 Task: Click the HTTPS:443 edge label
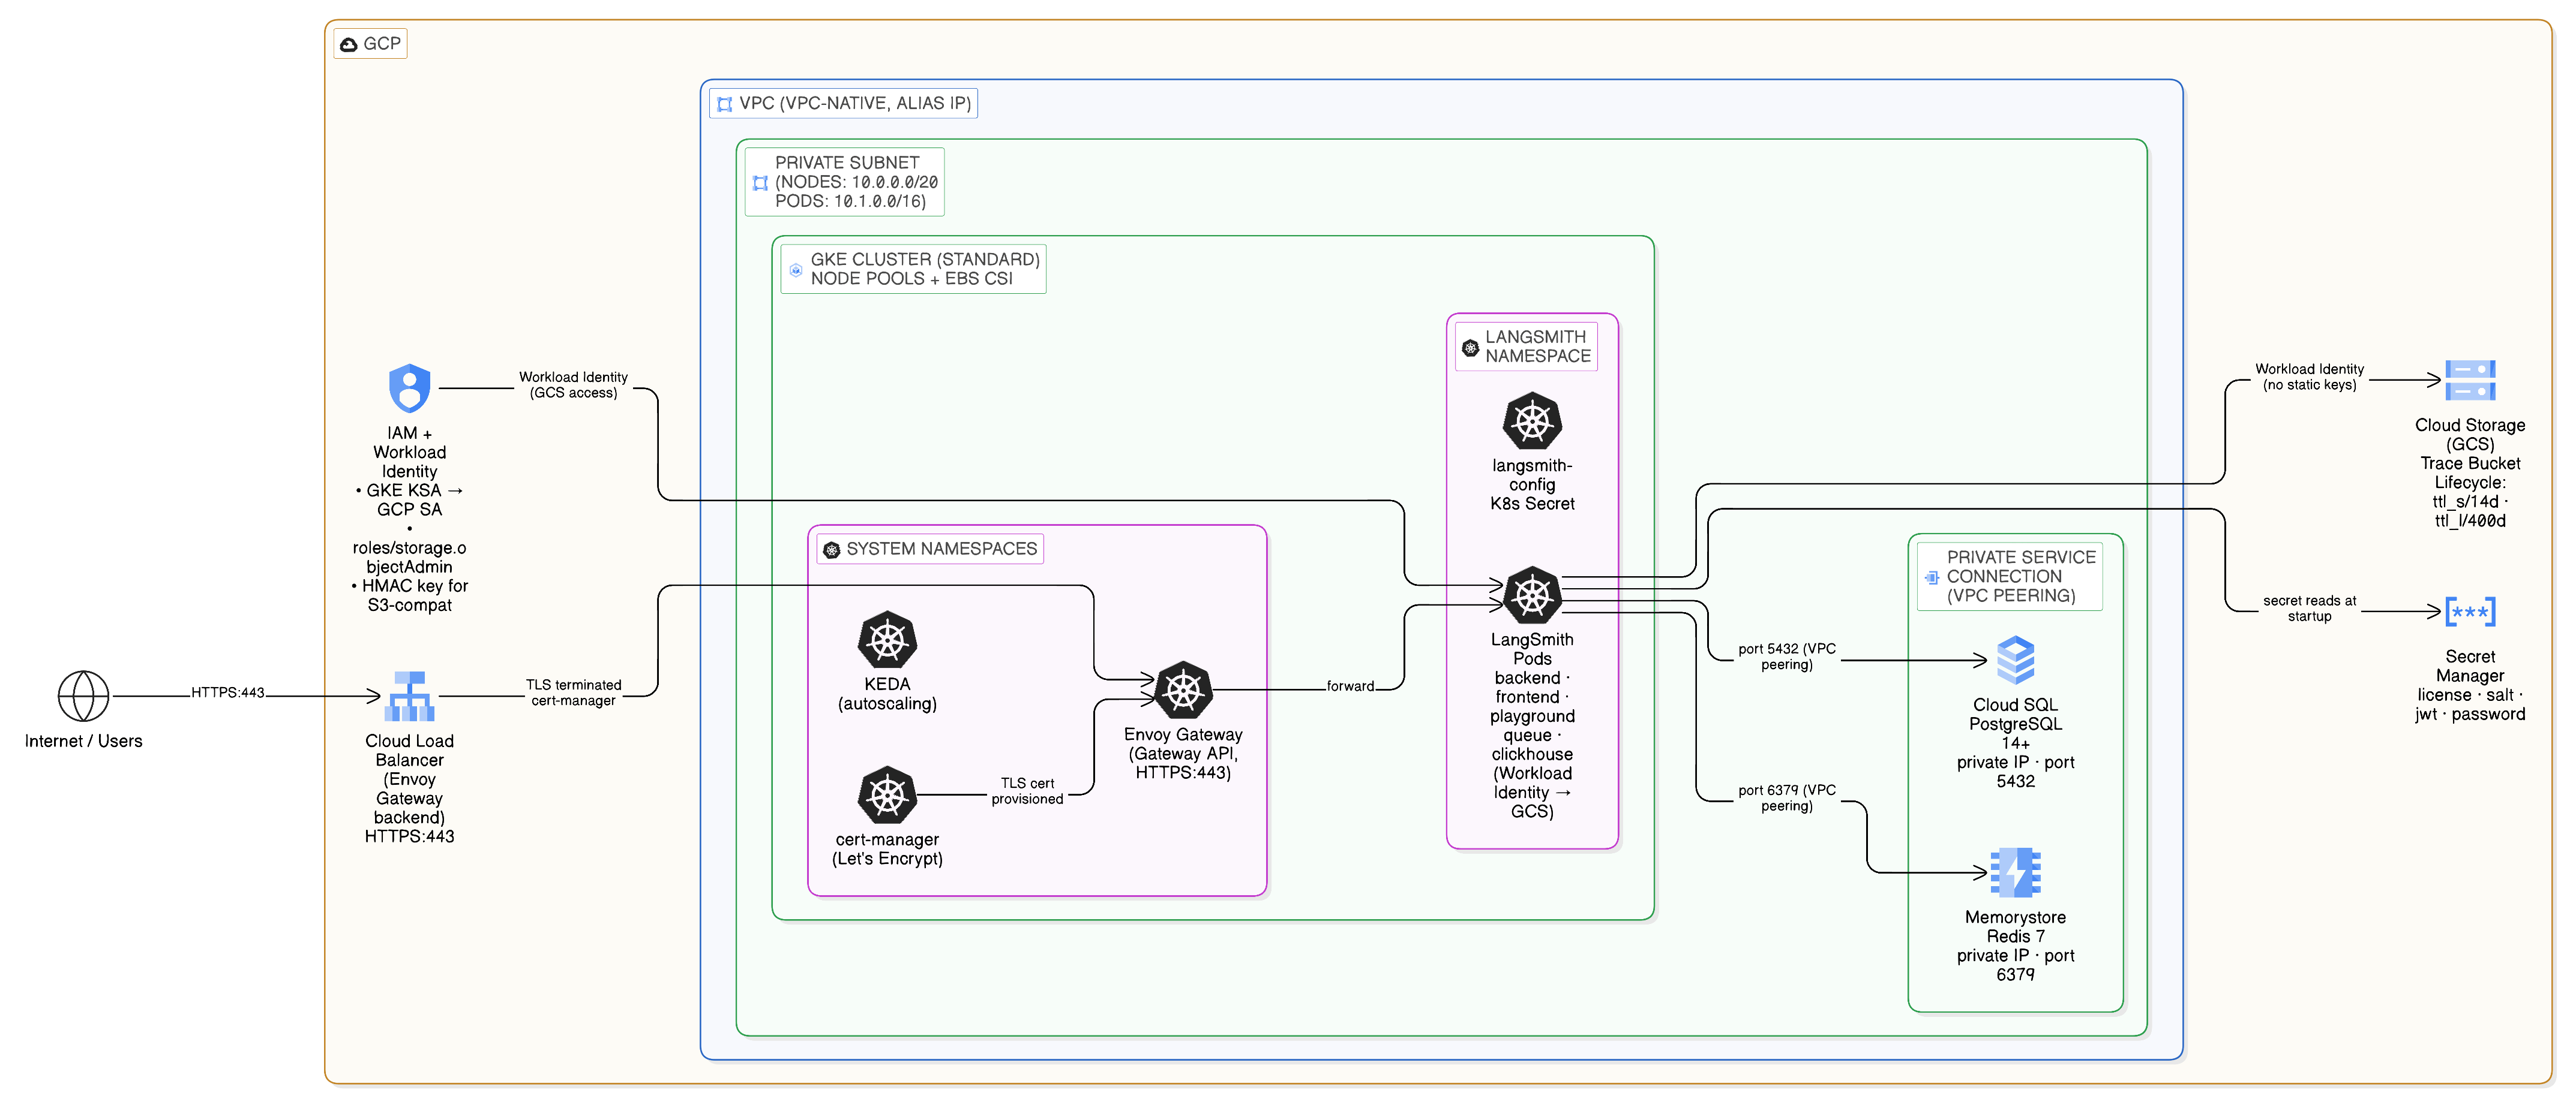point(228,692)
